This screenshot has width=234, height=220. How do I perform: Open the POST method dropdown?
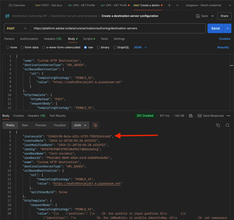pyautogui.click(x=17, y=28)
